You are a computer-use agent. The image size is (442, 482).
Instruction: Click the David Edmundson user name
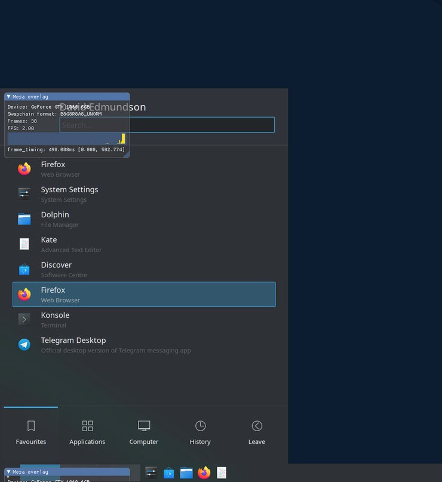click(103, 107)
